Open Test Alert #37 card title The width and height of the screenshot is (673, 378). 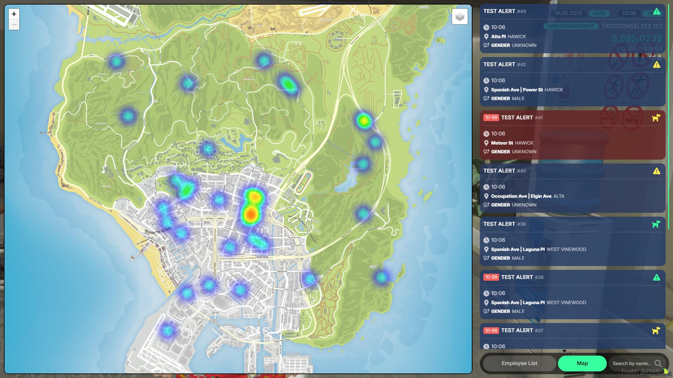pos(522,330)
